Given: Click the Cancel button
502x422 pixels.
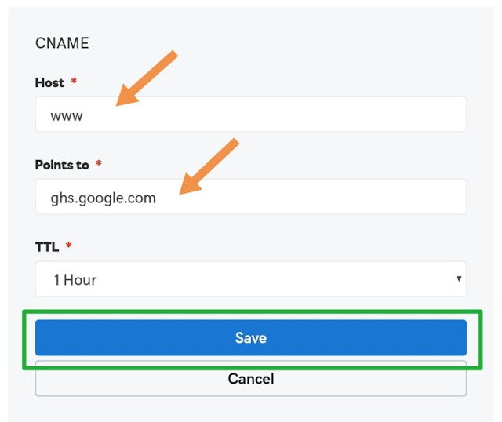Looking at the screenshot, I should [251, 379].
